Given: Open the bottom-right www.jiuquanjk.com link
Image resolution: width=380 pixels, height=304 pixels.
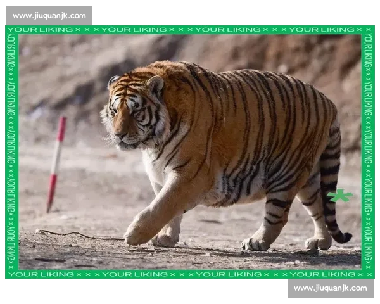Looking at the screenshot, I should 330,288.
